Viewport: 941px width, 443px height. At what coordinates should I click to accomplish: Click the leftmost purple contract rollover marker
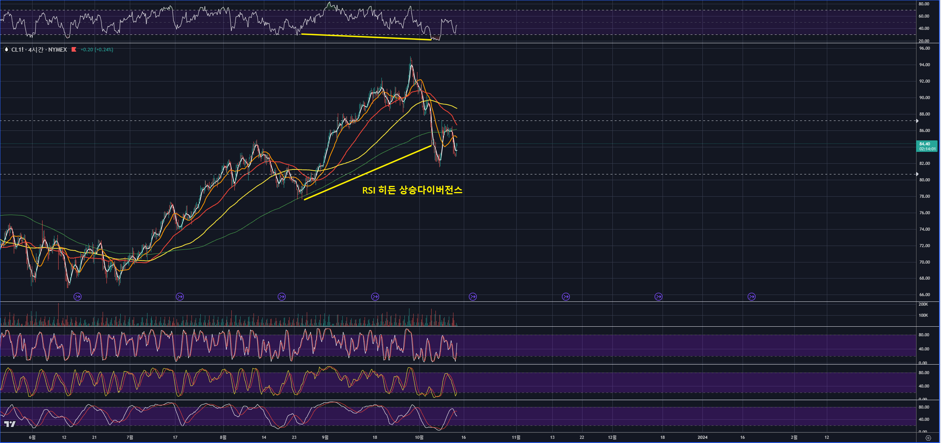(78, 296)
